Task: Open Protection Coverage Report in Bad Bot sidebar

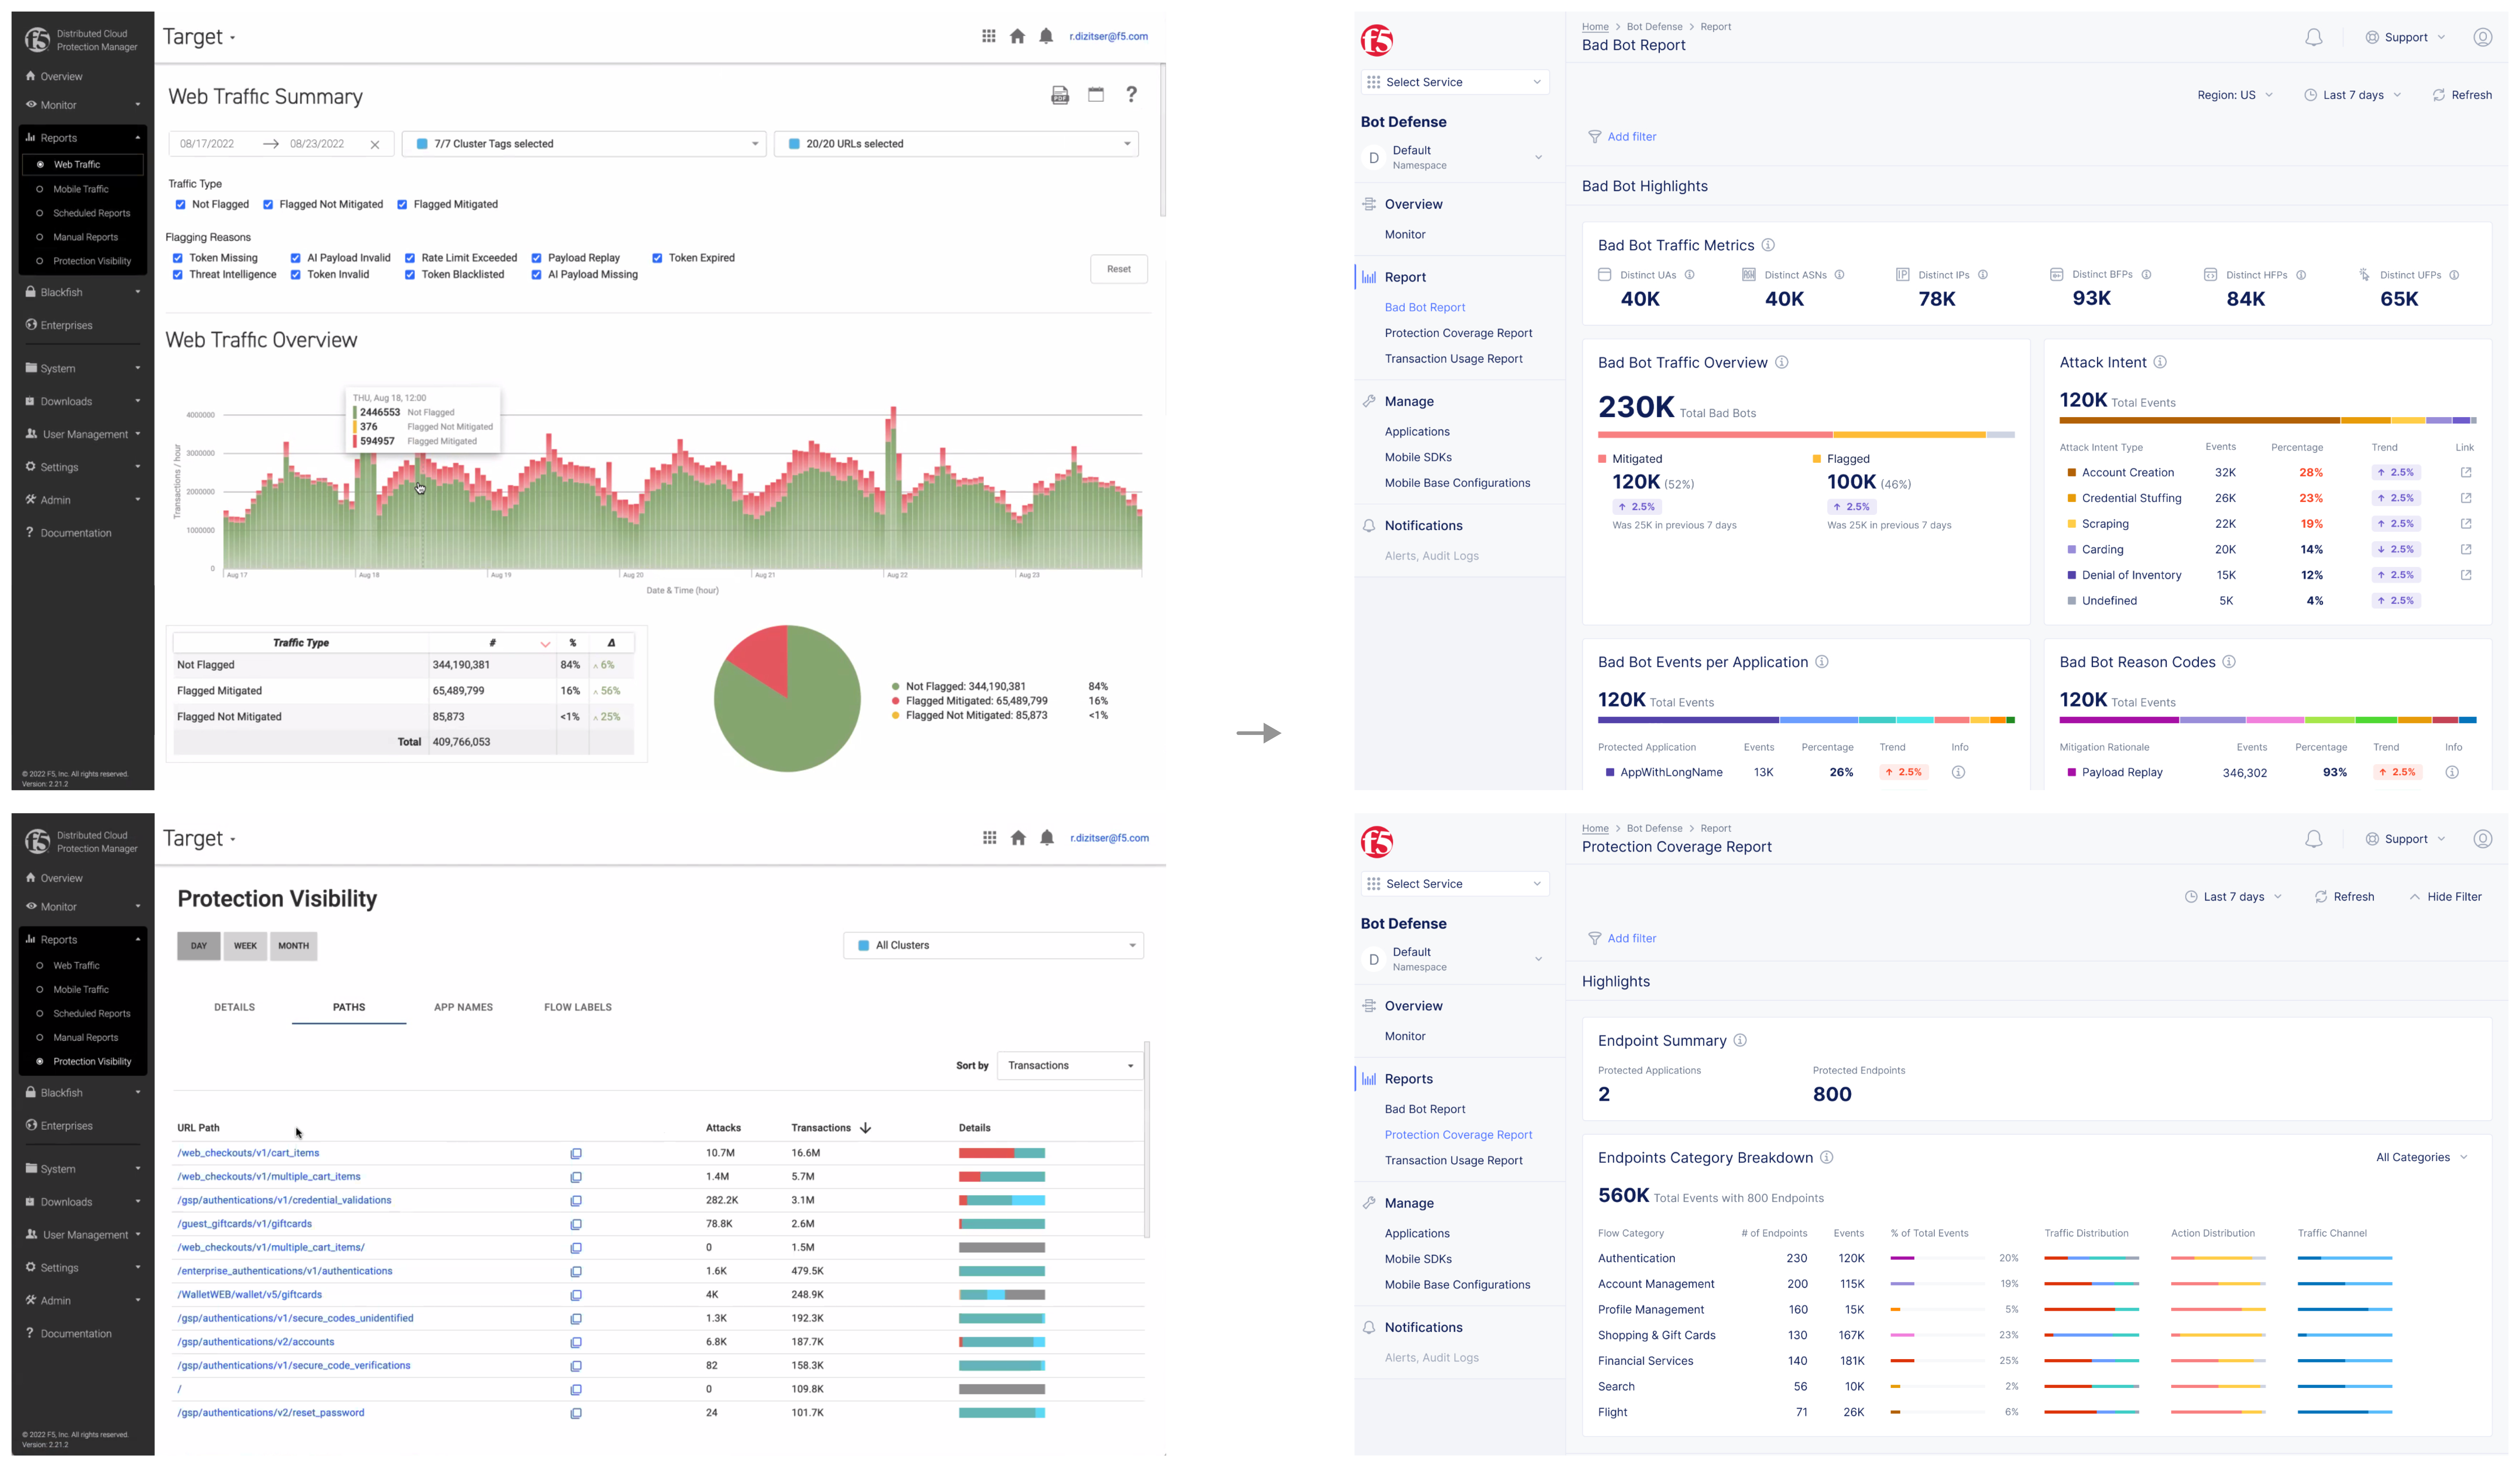Action: click(1458, 333)
